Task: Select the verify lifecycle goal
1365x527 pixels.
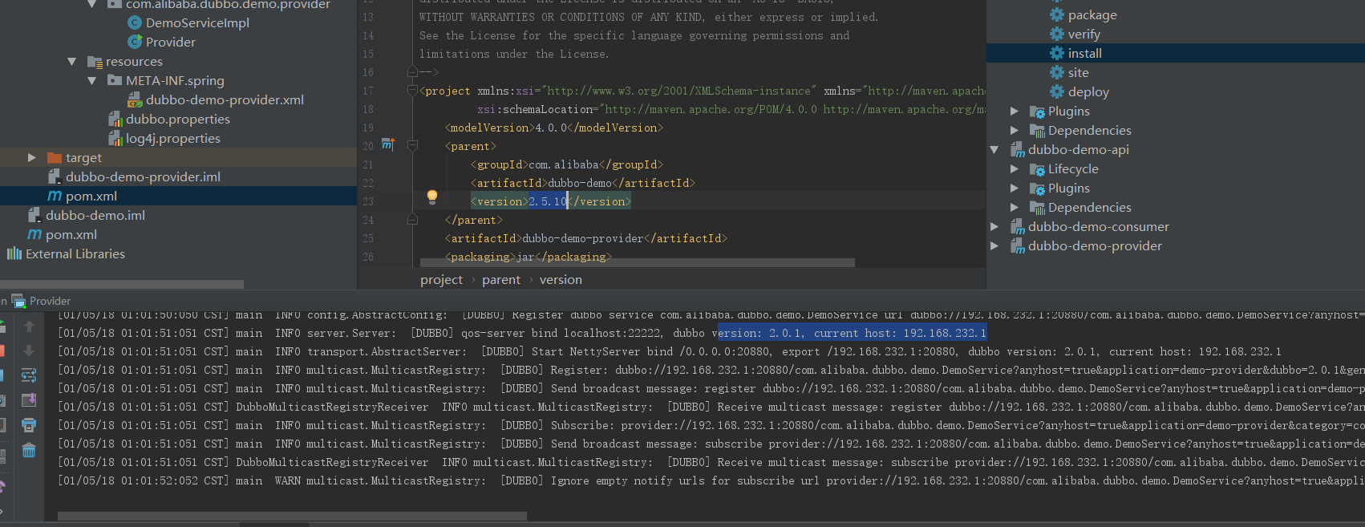Action: click(x=1084, y=34)
